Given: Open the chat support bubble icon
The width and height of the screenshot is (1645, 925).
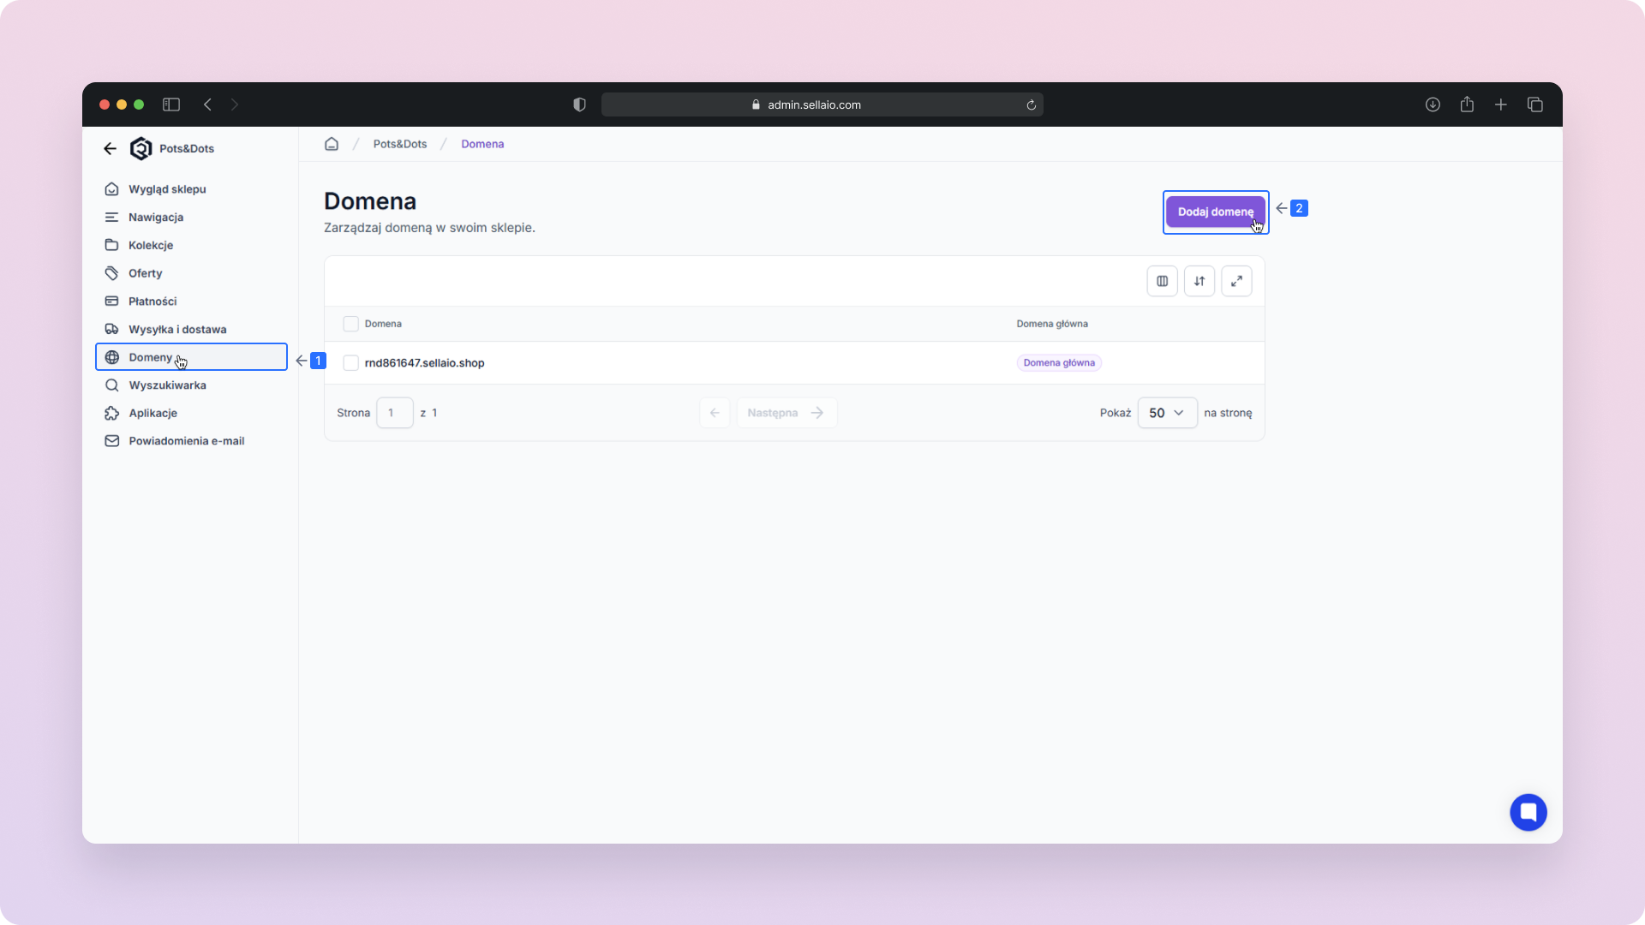Looking at the screenshot, I should coord(1528,812).
